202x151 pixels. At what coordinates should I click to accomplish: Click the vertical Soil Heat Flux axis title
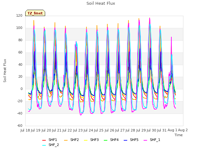coord(5,70)
